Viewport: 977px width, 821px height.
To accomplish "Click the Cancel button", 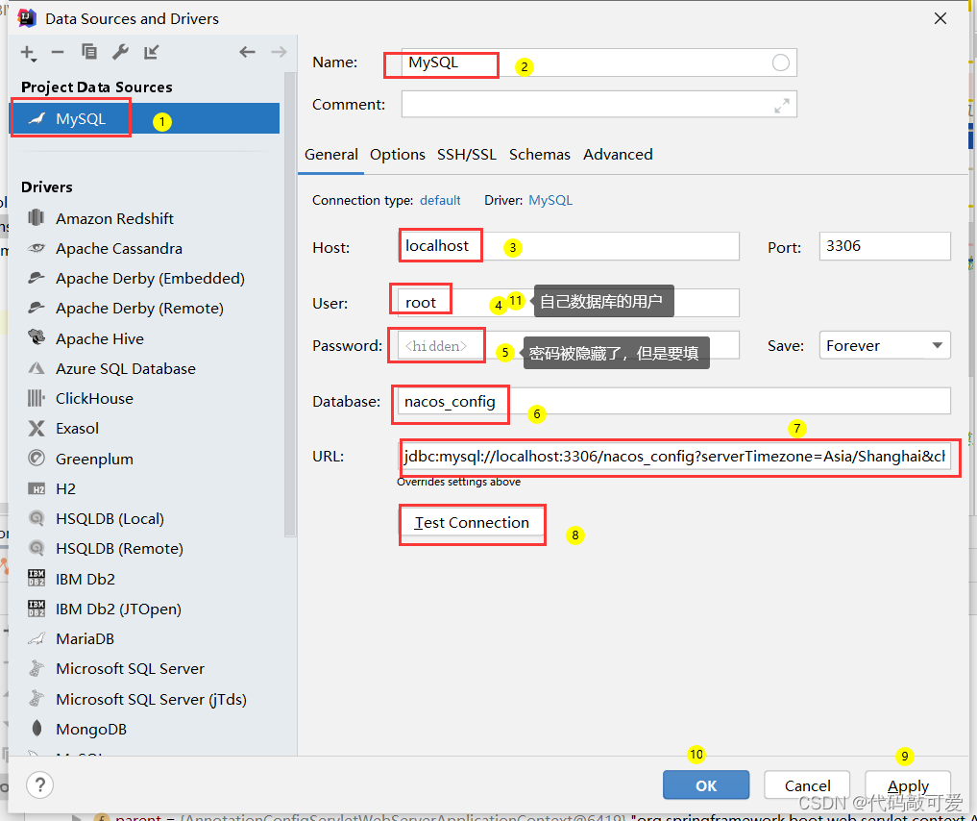I will click(807, 784).
